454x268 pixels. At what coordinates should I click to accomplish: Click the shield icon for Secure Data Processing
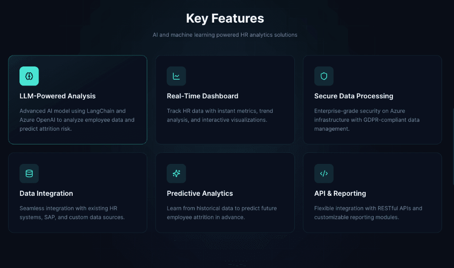point(324,76)
